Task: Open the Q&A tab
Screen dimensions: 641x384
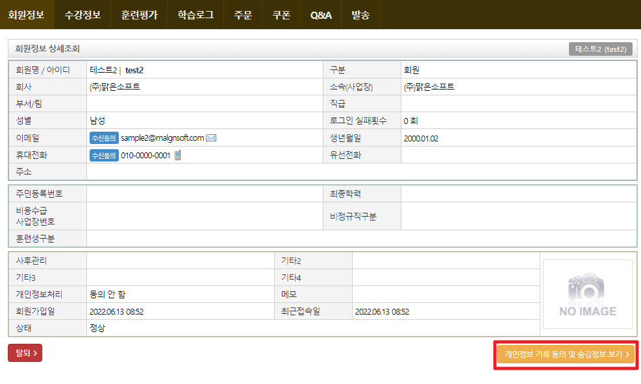Action: pos(321,14)
